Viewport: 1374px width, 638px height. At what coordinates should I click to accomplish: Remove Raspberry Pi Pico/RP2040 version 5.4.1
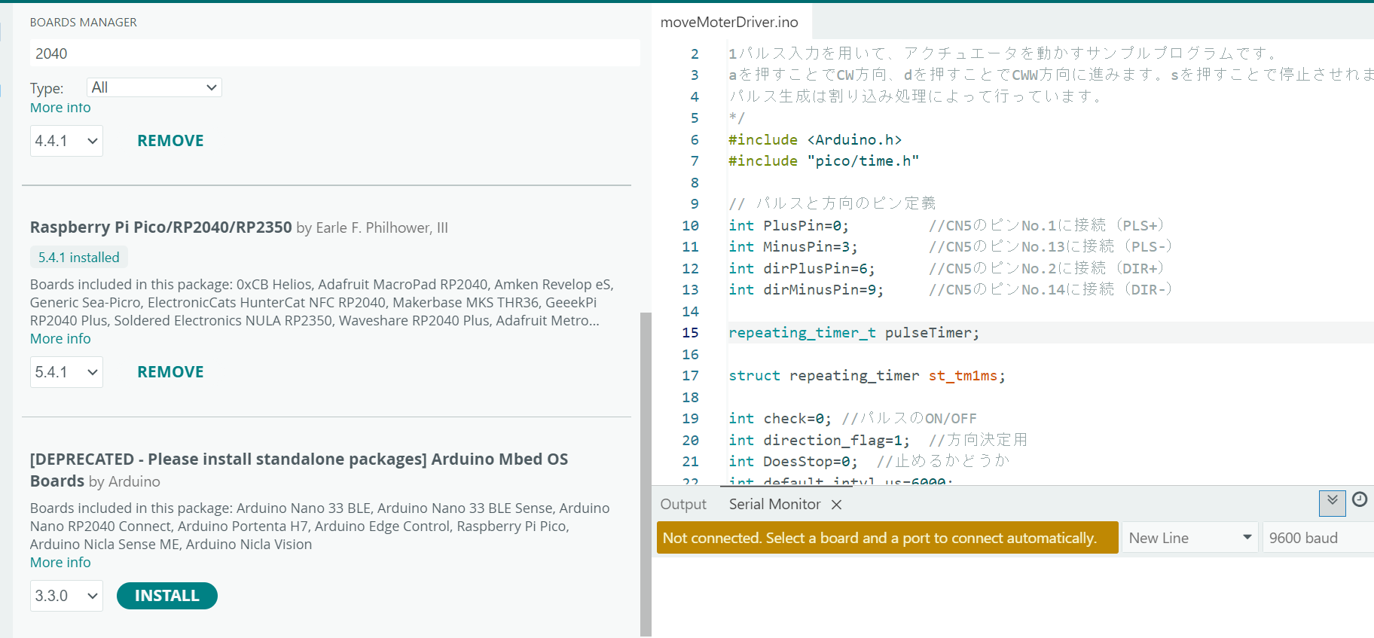[170, 372]
